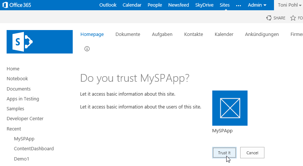Select Developer Center in the sidebar
The height and width of the screenshot is (166, 303).
[25, 119]
